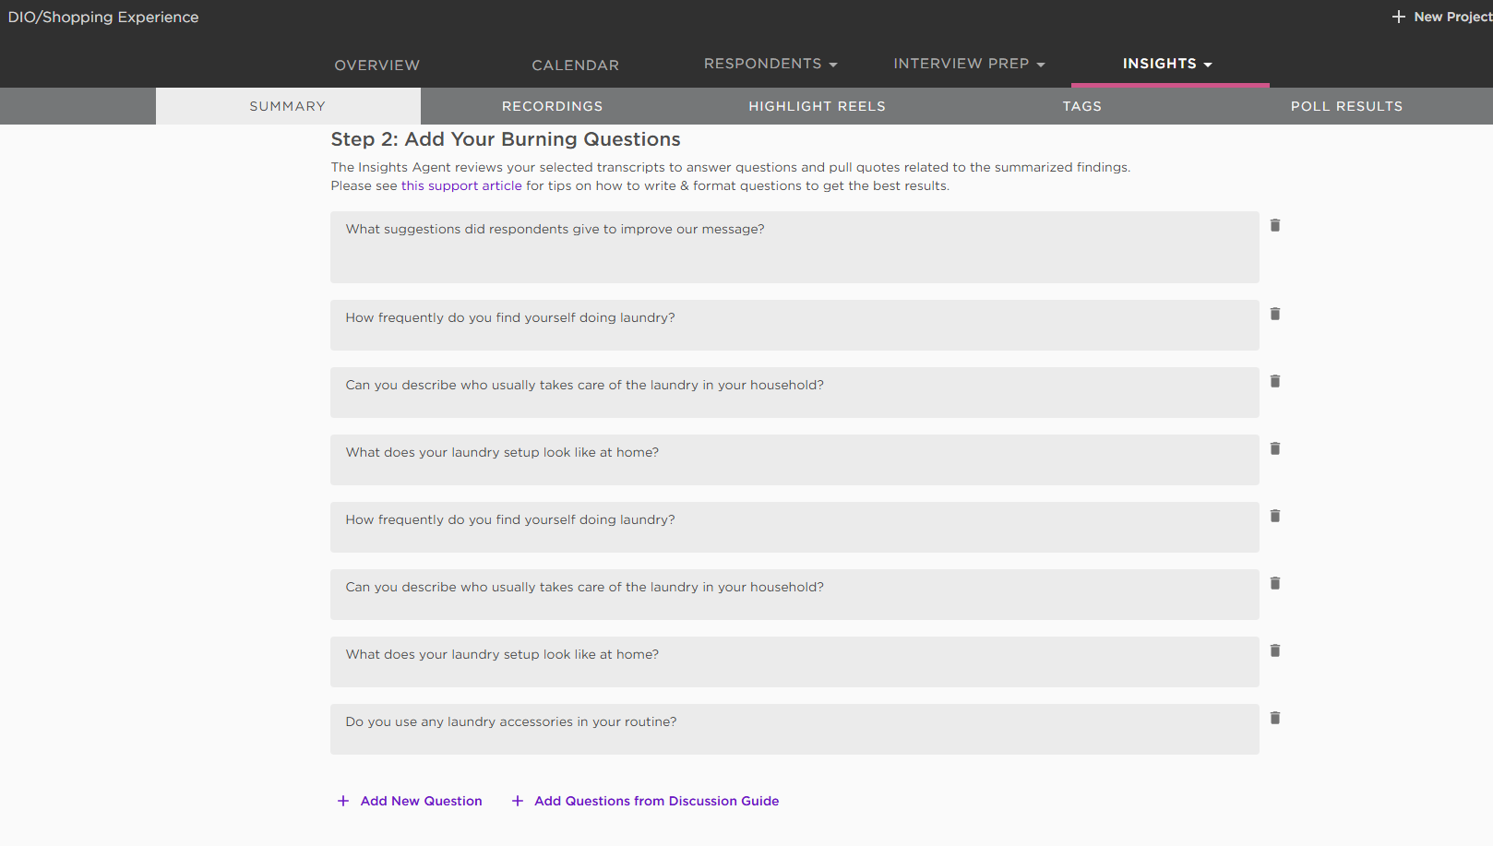This screenshot has width=1493, height=846.
Task: Expand the Insights dropdown menu
Action: coord(1167,64)
